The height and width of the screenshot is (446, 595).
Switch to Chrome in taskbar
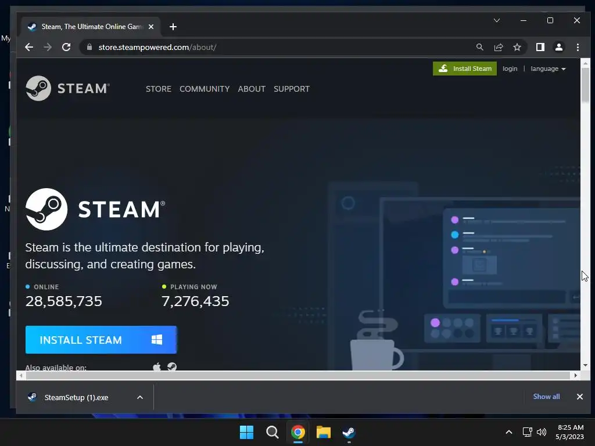point(298,432)
